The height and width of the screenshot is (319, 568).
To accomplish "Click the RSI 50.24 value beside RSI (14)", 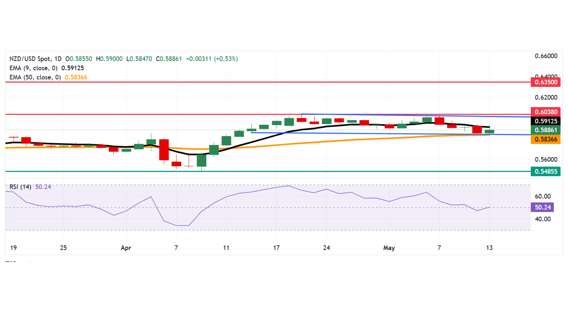I will click(43, 187).
